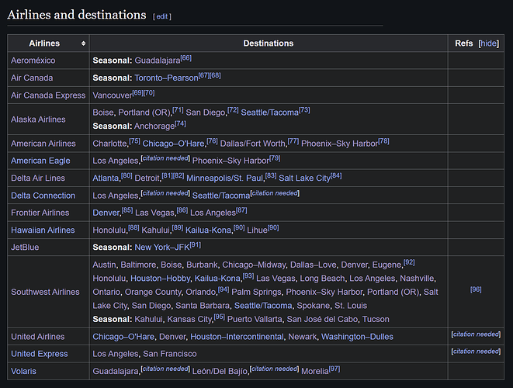Screen dimensions: 513x388
Task: Open the Alaska Airlines link
Action: click(x=38, y=120)
